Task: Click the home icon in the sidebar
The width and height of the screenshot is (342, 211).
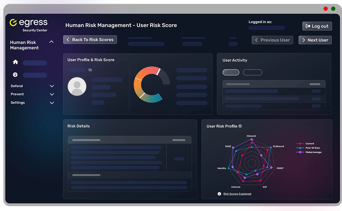Action: coord(15,62)
